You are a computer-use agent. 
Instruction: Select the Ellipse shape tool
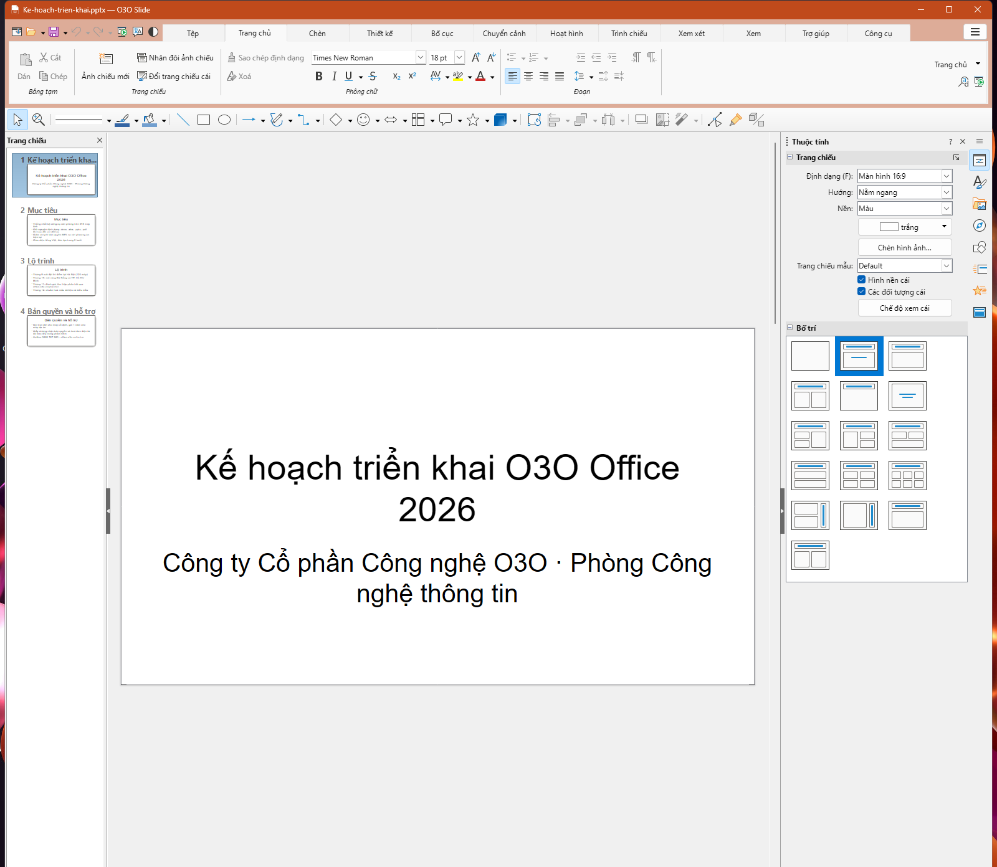tap(224, 120)
